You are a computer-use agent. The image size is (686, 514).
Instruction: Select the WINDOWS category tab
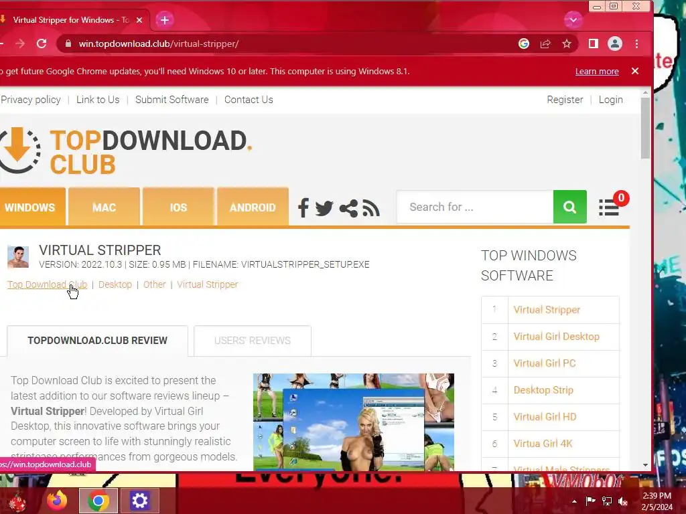click(31, 207)
